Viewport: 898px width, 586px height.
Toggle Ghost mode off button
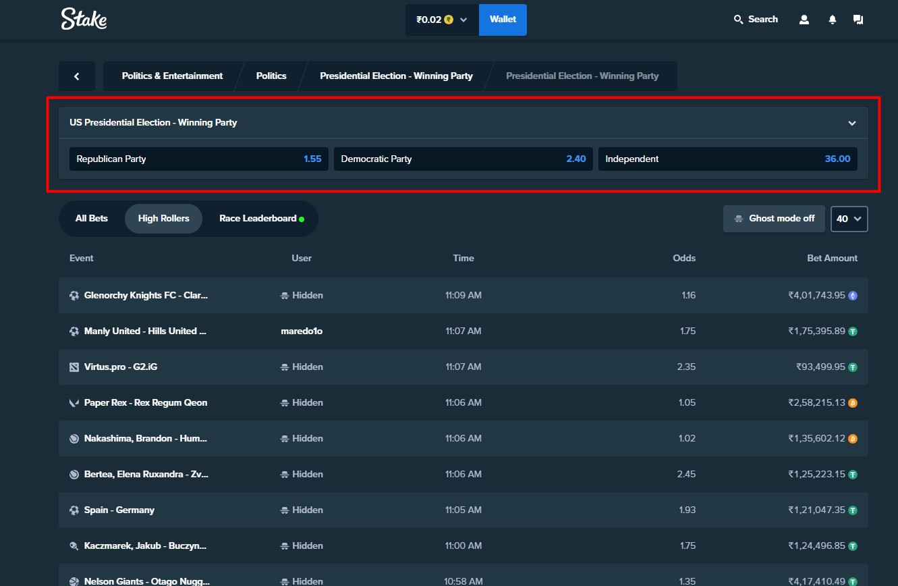click(x=774, y=219)
